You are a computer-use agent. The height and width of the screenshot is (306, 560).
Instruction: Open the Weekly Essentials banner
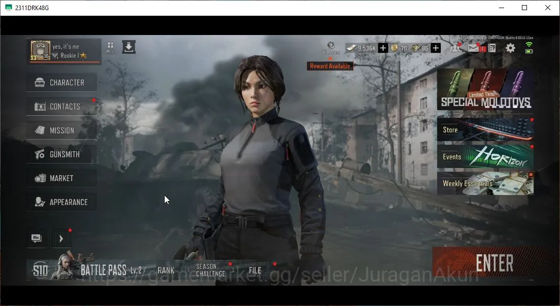[485, 183]
